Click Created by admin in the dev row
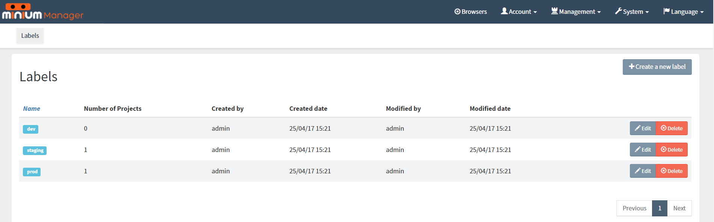This screenshot has width=714, height=222. (x=221, y=128)
